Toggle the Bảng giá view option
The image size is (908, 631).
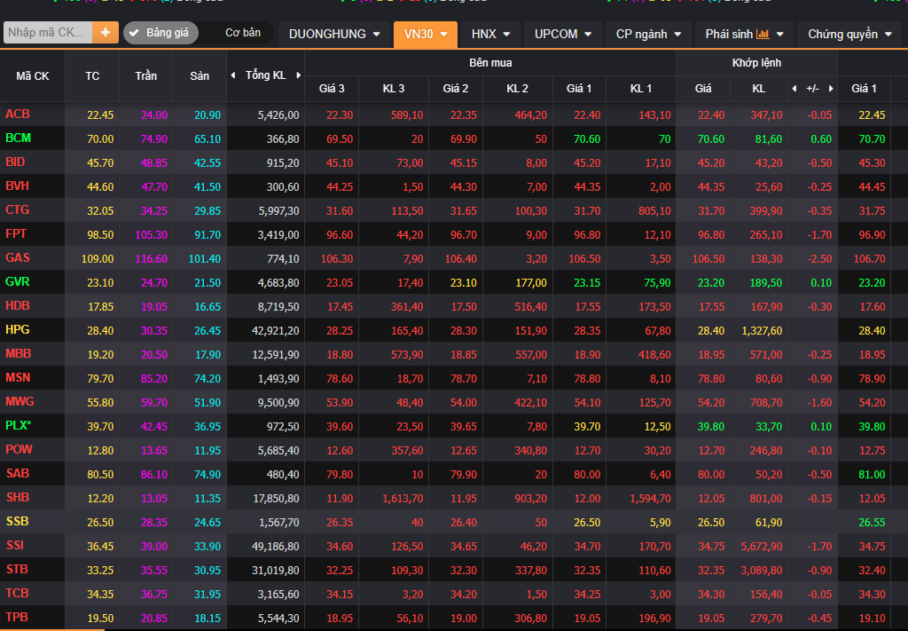pyautogui.click(x=160, y=33)
